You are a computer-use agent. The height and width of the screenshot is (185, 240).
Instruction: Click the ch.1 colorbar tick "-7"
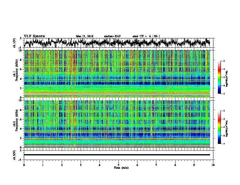pos(224,94)
